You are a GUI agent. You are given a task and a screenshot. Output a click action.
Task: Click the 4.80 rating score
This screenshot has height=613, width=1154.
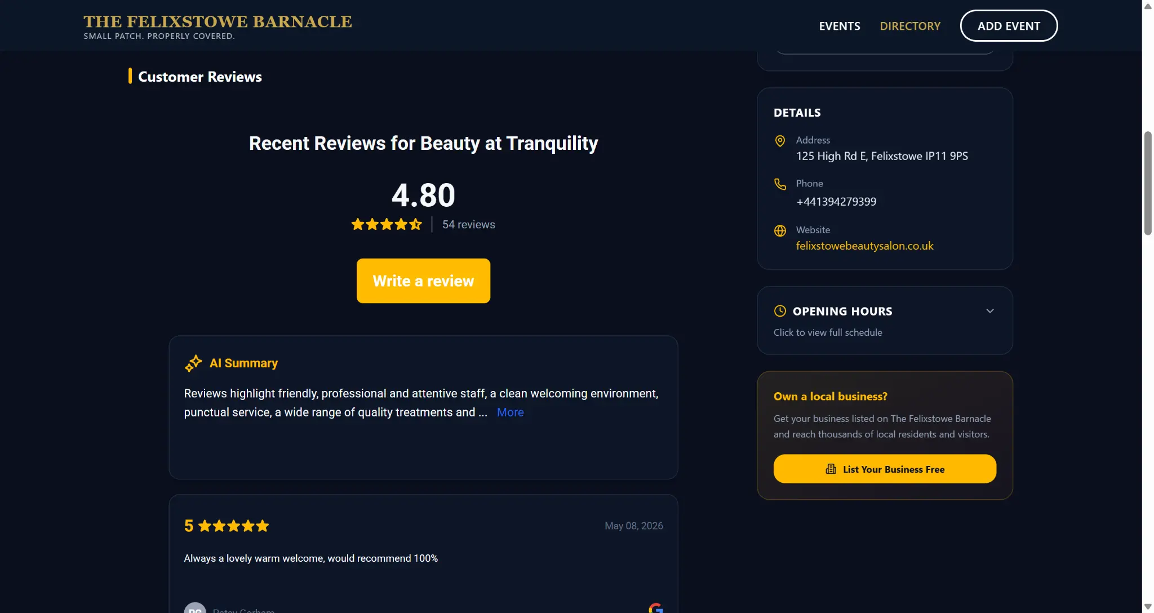click(x=423, y=196)
